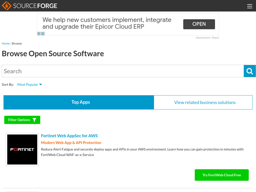Screen dimensions: 256x192
Task: Focus the Search input field
Action: 123,71
